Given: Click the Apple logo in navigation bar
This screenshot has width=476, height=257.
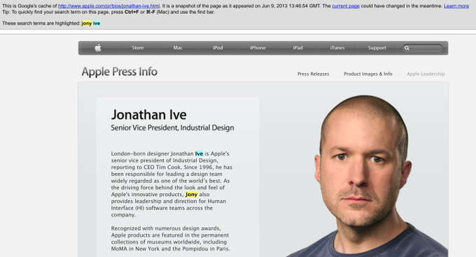Looking at the screenshot, I should 98,48.
